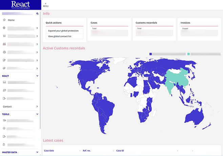Sort by the Ref. no. column
Image resolution: width=223 pixels, height=156 pixels.
[87, 151]
